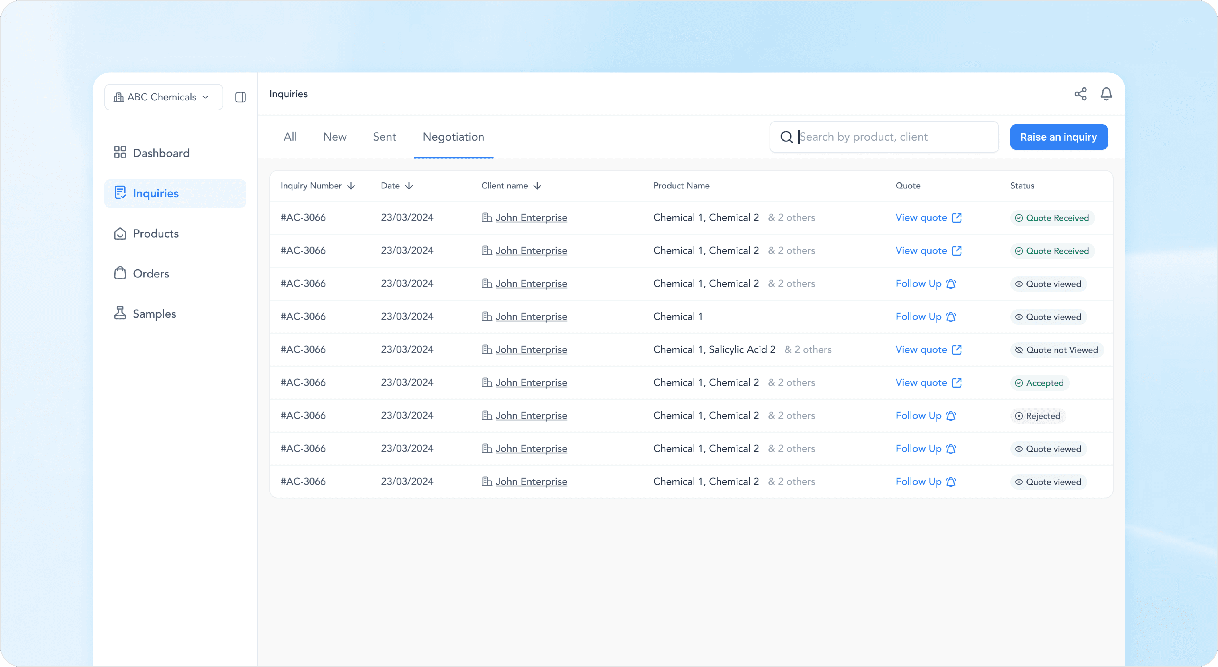Open Orders from the sidebar
The height and width of the screenshot is (667, 1218).
pos(150,273)
